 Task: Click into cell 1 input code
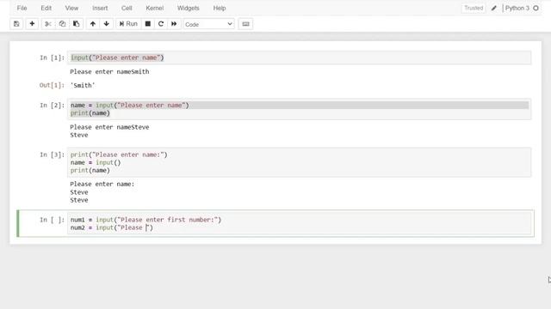pyautogui.click(x=299, y=58)
